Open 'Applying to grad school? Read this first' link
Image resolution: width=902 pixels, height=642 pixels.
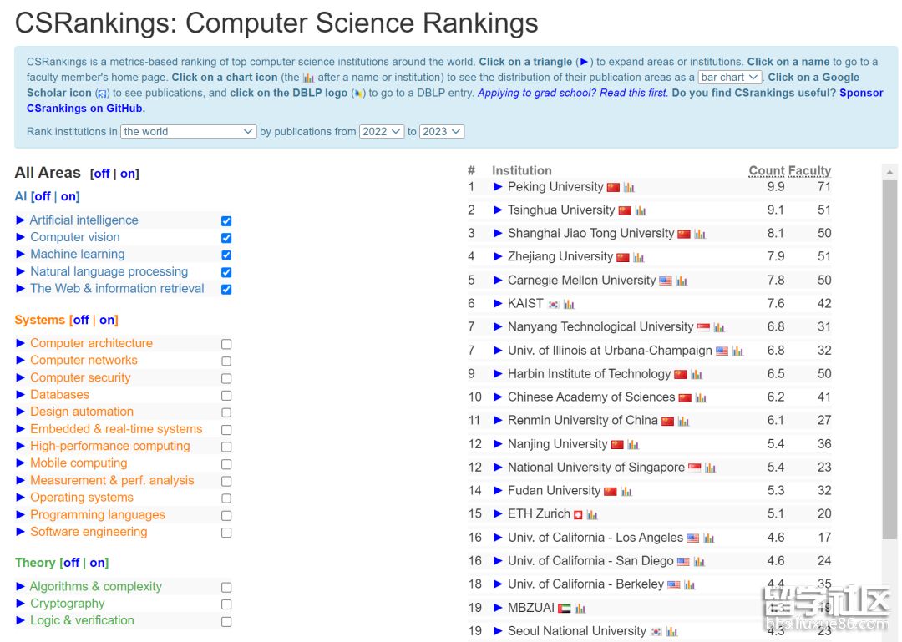click(x=573, y=93)
